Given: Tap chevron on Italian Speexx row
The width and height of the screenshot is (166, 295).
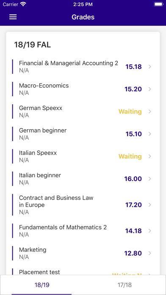Looking at the screenshot, I should (150, 156).
